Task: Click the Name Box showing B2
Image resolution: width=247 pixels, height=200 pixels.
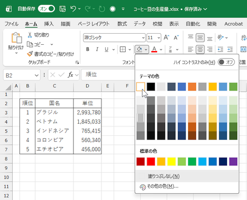Action: pyautogui.click(x=22, y=75)
